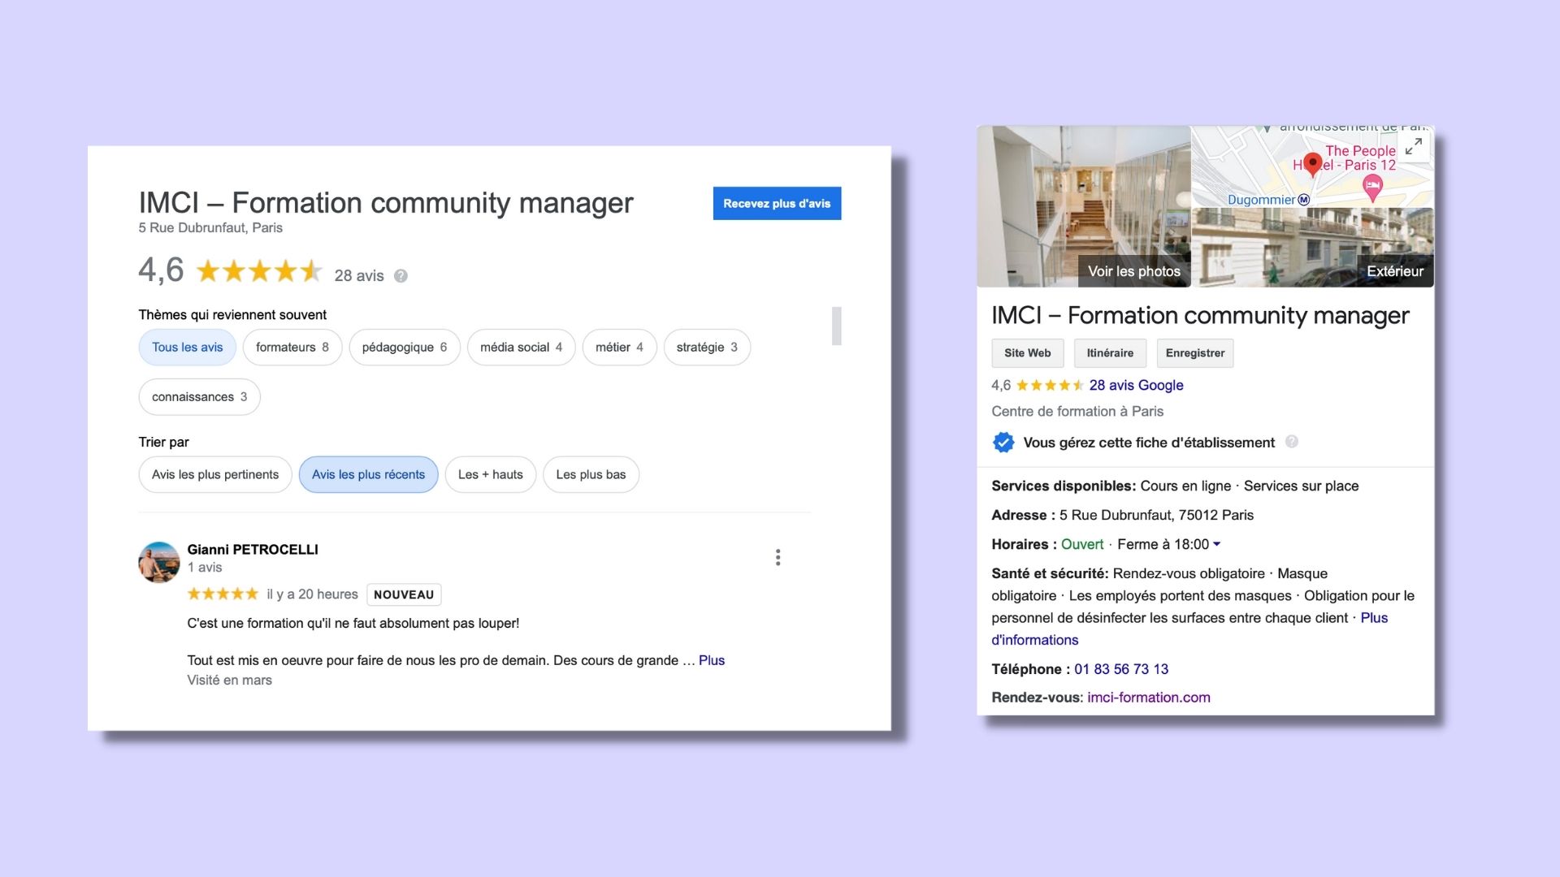Click the reviews panel scrollbar thumb

(x=836, y=326)
